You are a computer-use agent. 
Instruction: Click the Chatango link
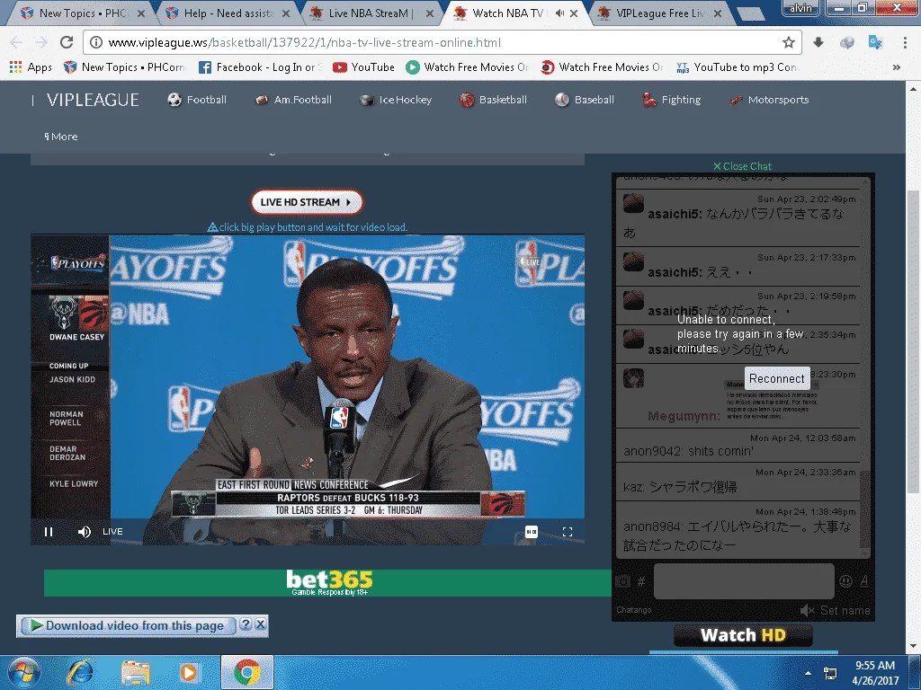633,610
